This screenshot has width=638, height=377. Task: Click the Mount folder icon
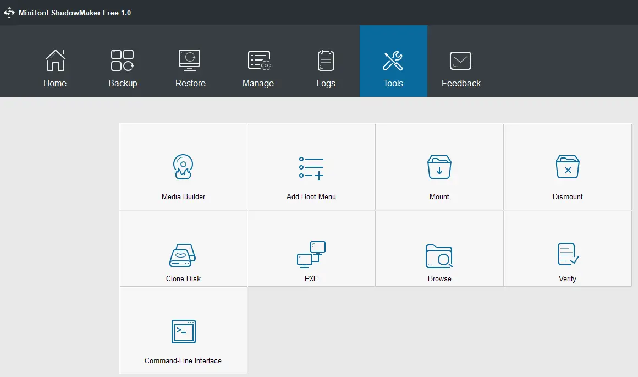(x=439, y=167)
